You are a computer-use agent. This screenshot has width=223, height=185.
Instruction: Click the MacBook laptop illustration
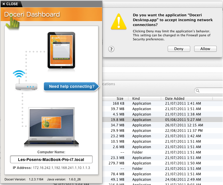(x=51, y=127)
